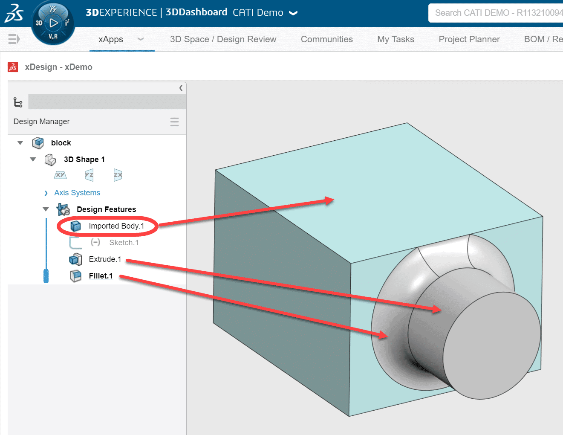The height and width of the screenshot is (435, 563).
Task: Select Design Features in the tree
Action: [x=107, y=209]
